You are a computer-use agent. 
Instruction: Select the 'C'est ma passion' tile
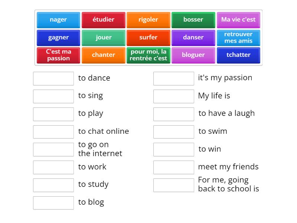[x=58, y=55]
